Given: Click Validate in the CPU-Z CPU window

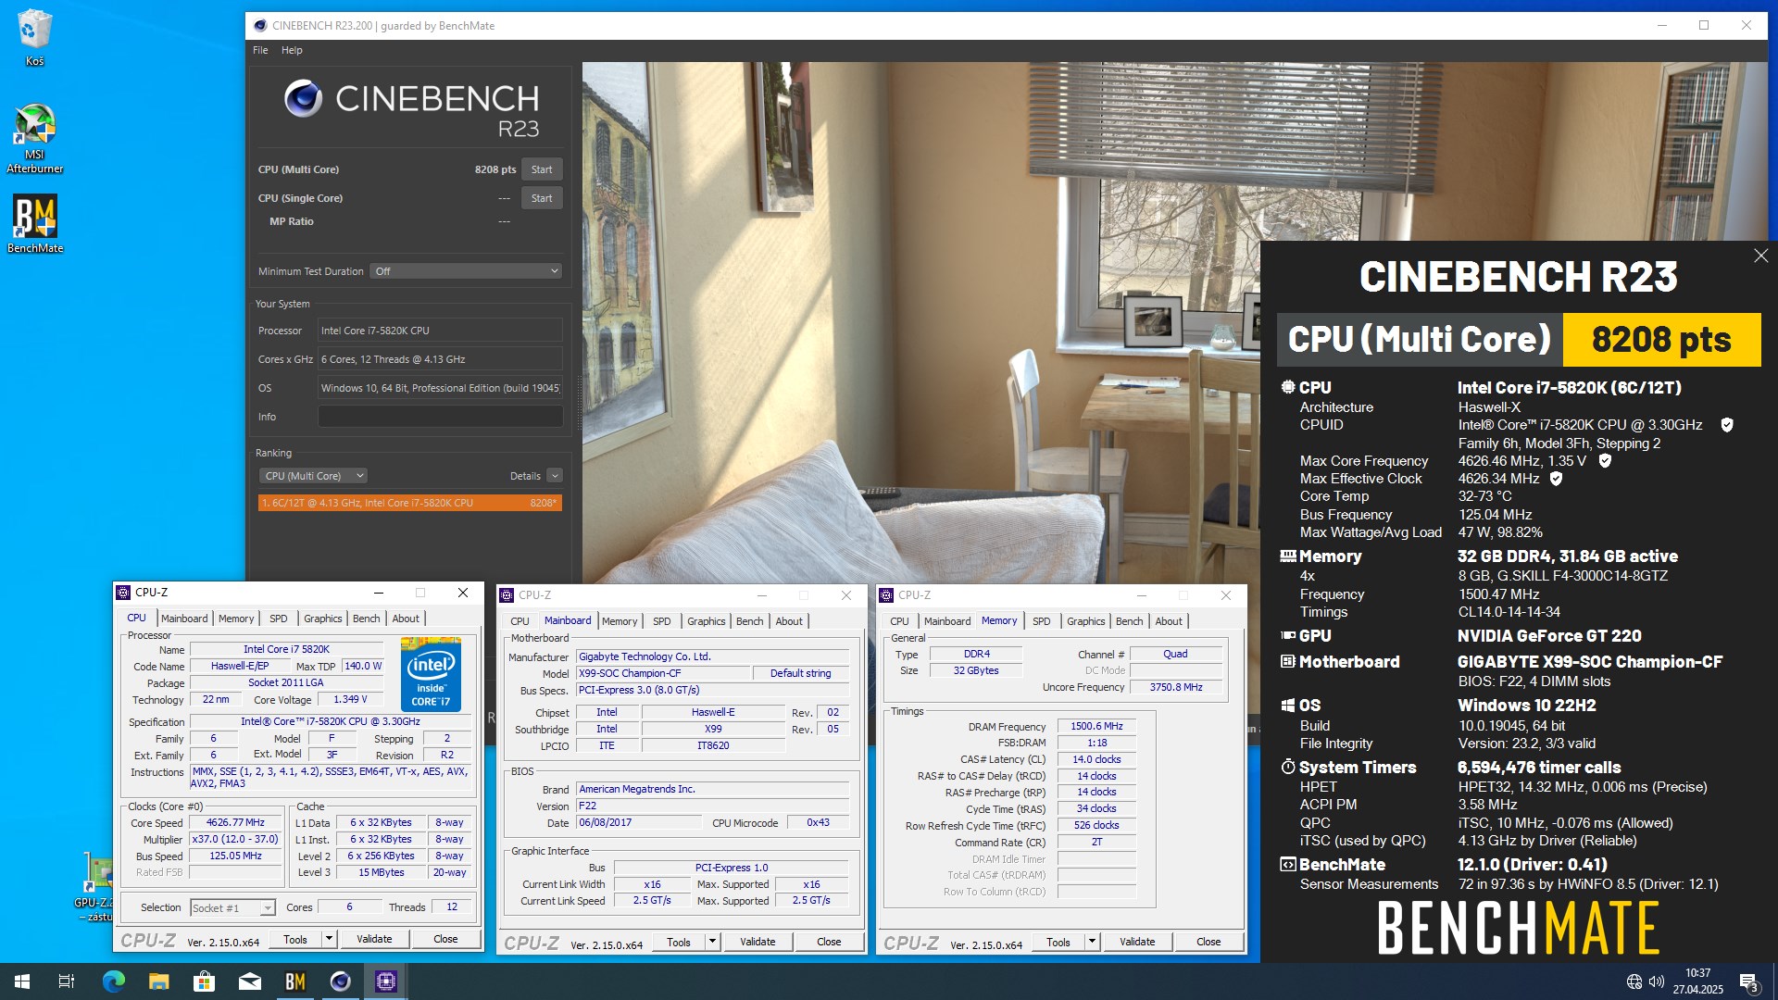Looking at the screenshot, I should pos(374,939).
